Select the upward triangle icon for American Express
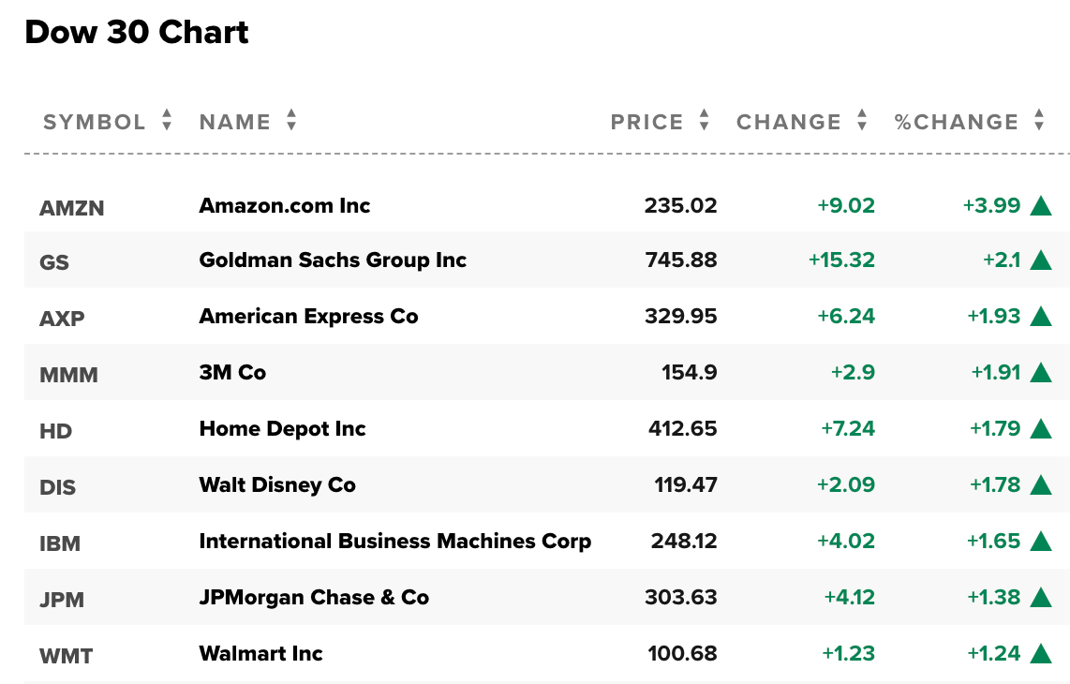Viewport: 1070px width, 684px height. [1042, 317]
